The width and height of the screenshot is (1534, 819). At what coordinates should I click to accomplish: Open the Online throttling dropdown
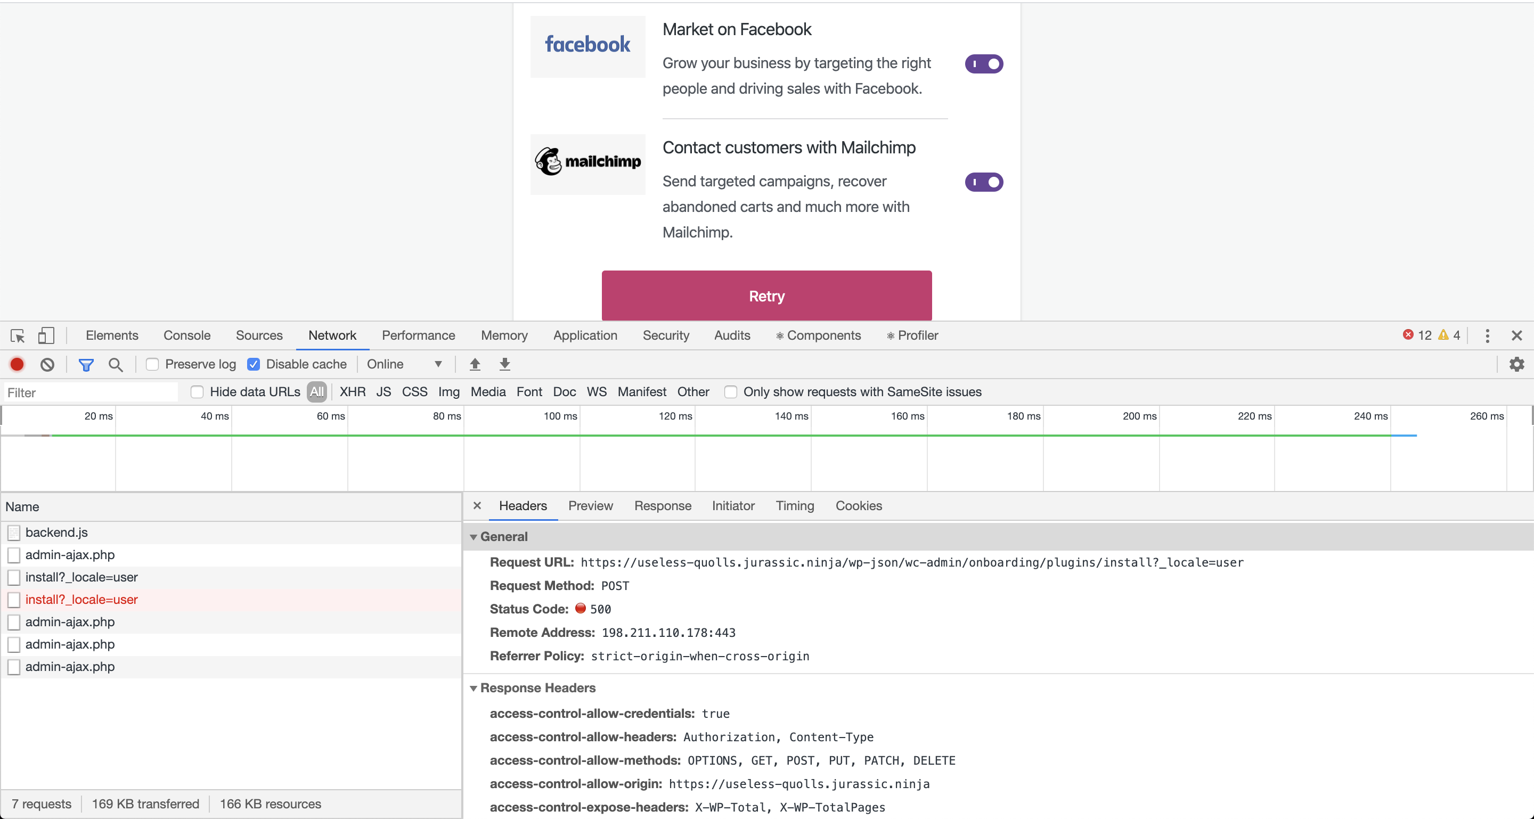tap(404, 364)
